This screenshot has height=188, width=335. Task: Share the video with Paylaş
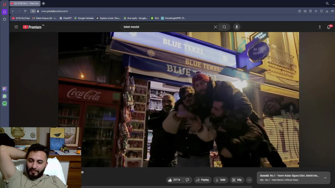tap(202, 180)
